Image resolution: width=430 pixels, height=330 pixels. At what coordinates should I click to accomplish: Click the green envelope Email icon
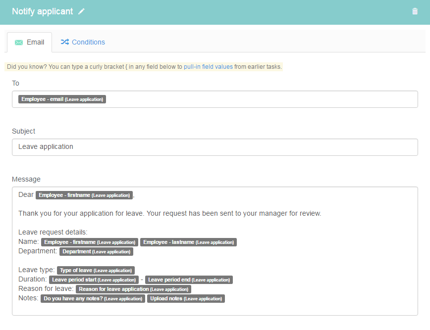tap(19, 43)
